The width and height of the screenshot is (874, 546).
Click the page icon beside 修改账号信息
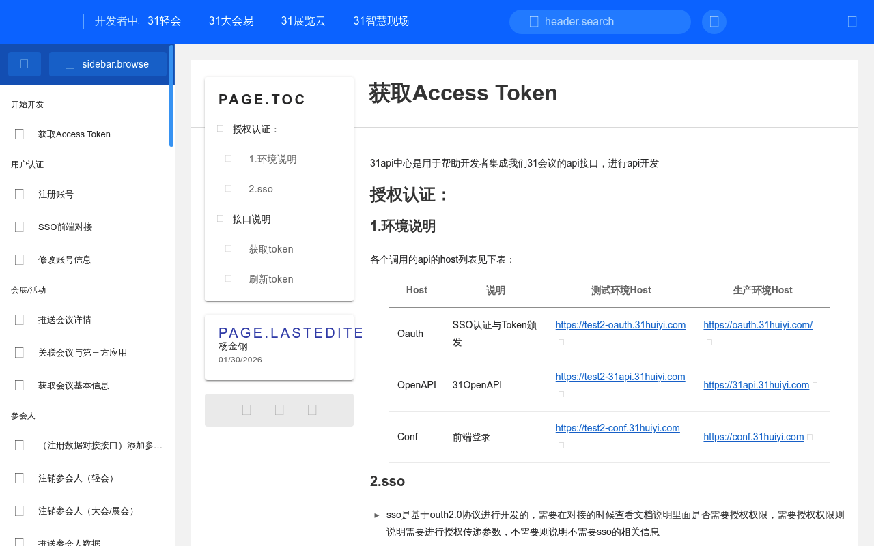pos(19,260)
